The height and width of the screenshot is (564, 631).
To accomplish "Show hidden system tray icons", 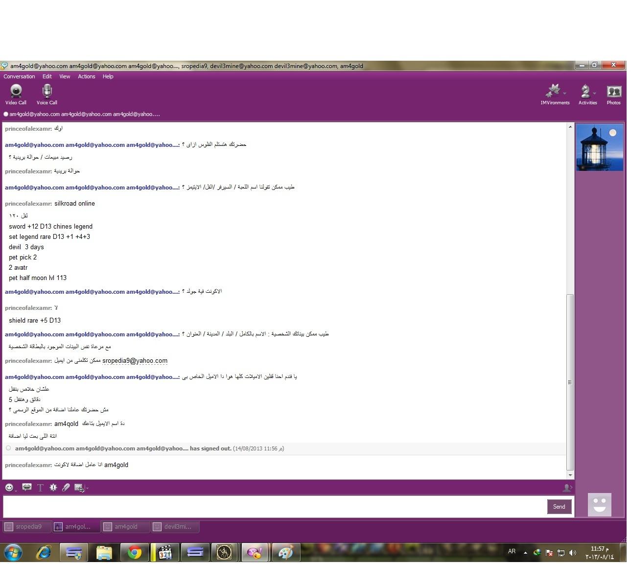I will point(525,553).
